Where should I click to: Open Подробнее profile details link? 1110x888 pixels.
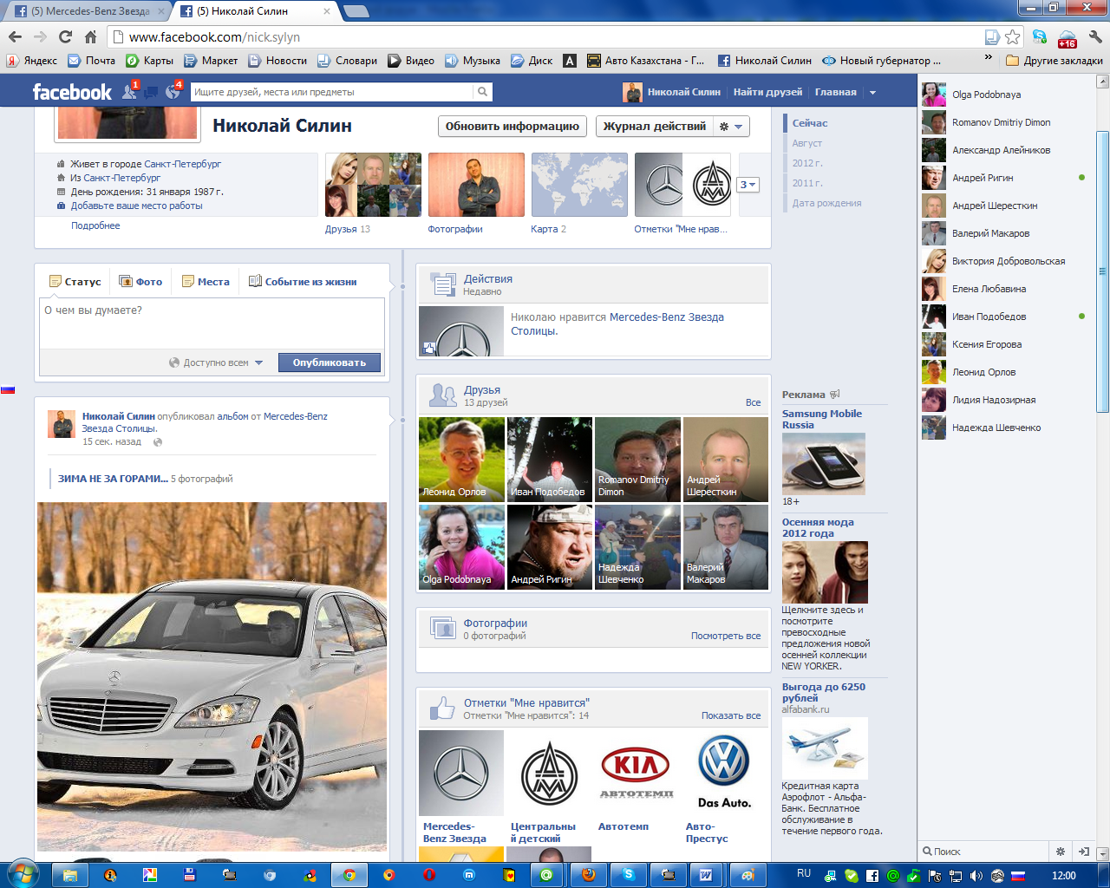coord(95,225)
